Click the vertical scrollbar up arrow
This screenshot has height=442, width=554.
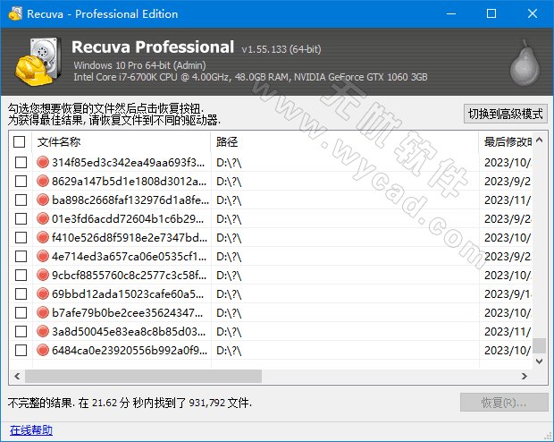pyautogui.click(x=539, y=140)
